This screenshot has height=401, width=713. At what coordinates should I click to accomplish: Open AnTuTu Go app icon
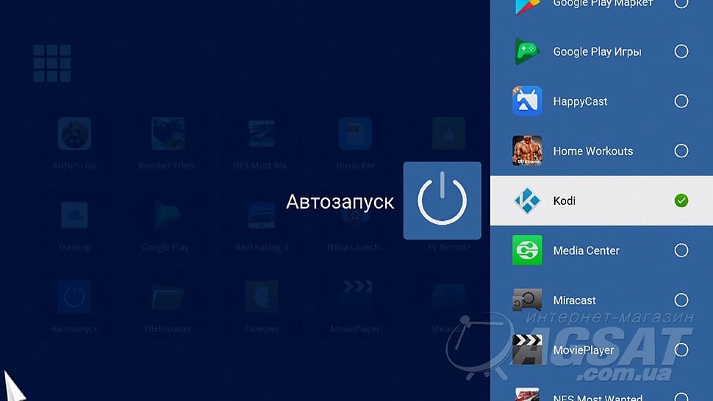click(x=74, y=134)
